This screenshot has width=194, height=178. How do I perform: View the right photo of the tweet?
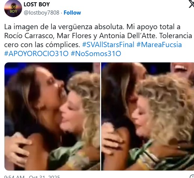coord(148,116)
